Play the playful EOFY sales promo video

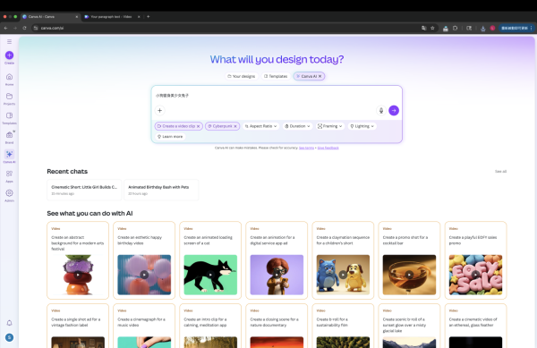475,275
